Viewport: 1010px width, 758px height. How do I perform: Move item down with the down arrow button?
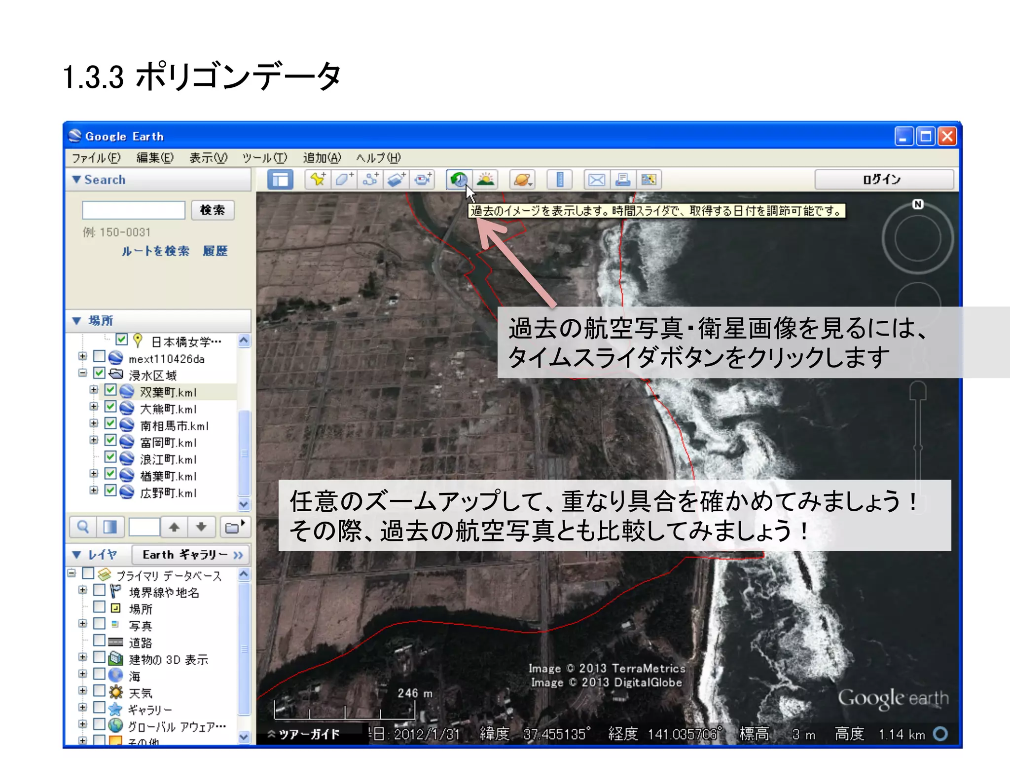click(x=201, y=527)
